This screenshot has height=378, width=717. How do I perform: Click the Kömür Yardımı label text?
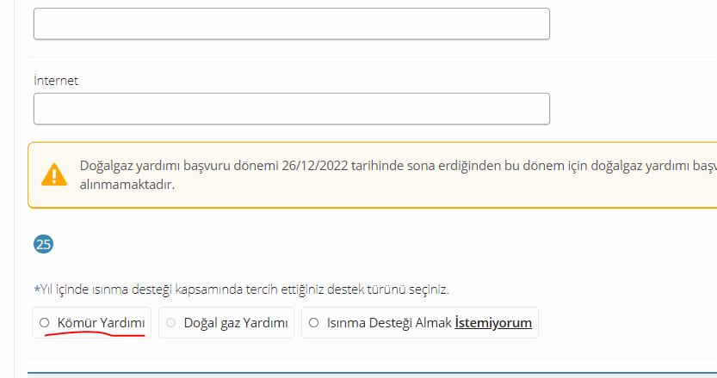pos(101,323)
